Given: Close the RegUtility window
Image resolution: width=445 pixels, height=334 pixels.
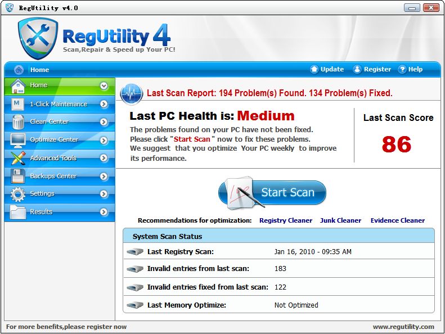Looking at the screenshot, I should 431,8.
